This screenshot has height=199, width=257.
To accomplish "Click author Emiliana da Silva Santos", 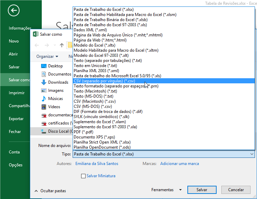I will 97,164.
